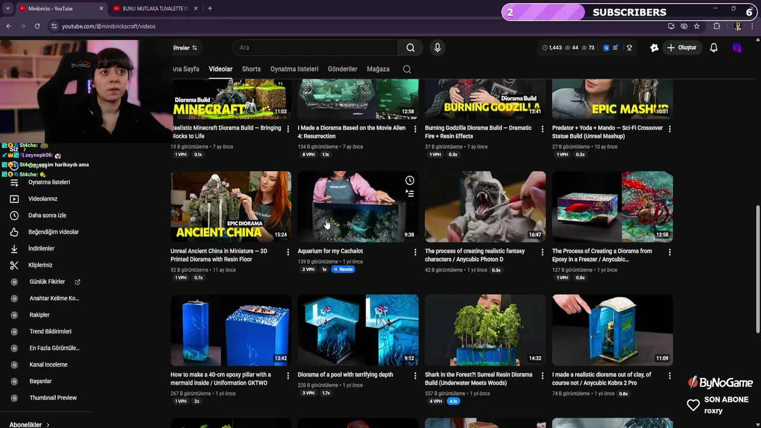Screen dimensions: 761x428
Task: Open Beğendiğim videolar in sidebar
Action: [x=54, y=232]
